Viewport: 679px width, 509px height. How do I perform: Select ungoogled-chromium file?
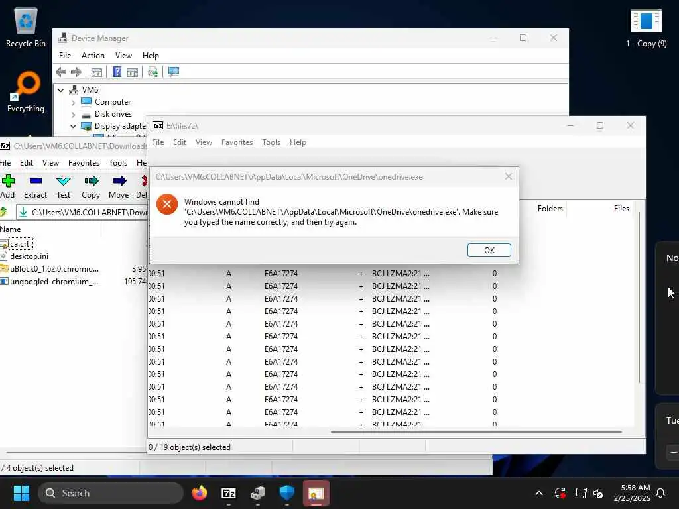point(54,281)
